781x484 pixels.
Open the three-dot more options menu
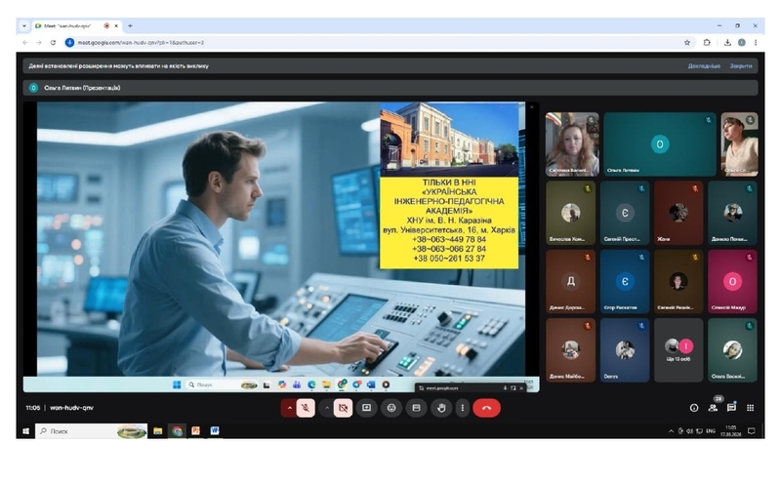463,408
